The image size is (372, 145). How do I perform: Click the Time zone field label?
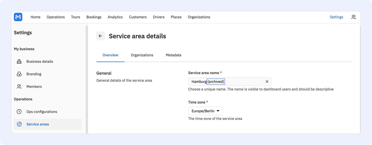pos(198,102)
